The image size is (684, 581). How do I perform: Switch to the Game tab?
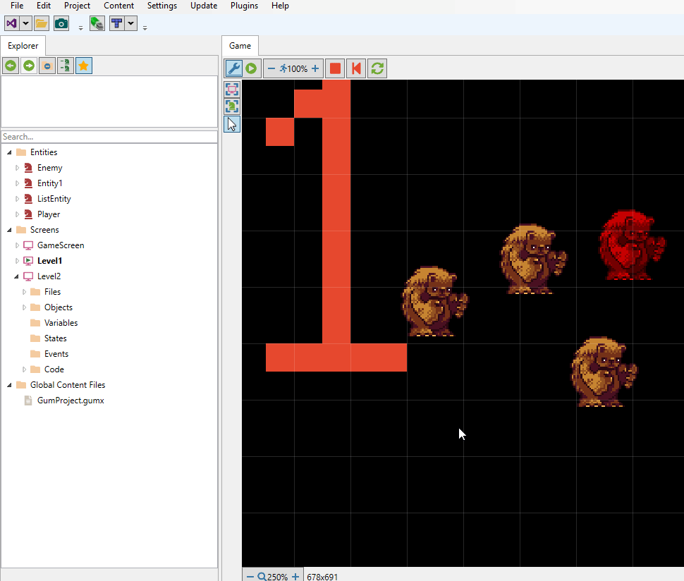(x=240, y=46)
